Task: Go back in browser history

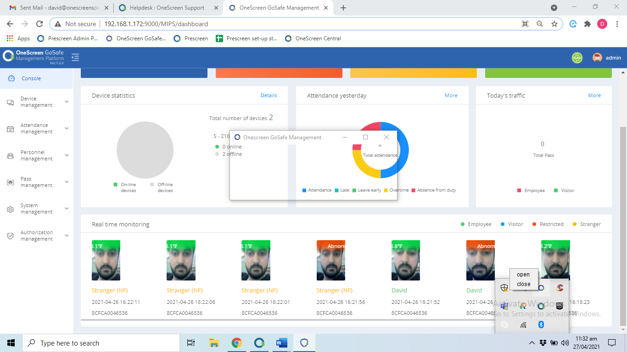Action: 10,24
